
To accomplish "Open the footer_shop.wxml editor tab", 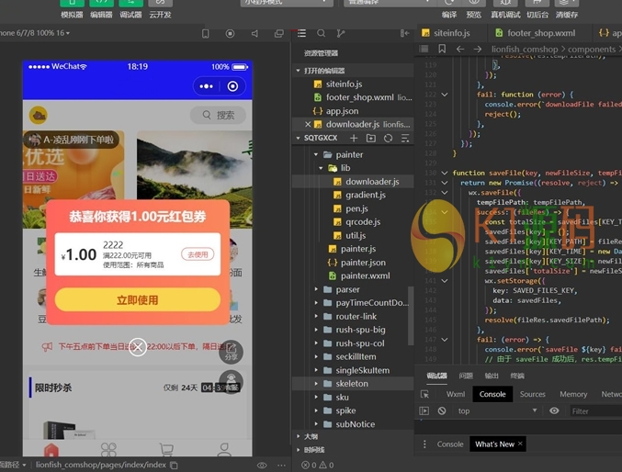I will pyautogui.click(x=540, y=33).
